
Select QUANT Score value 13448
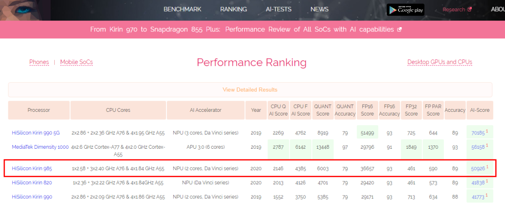tap(323, 147)
